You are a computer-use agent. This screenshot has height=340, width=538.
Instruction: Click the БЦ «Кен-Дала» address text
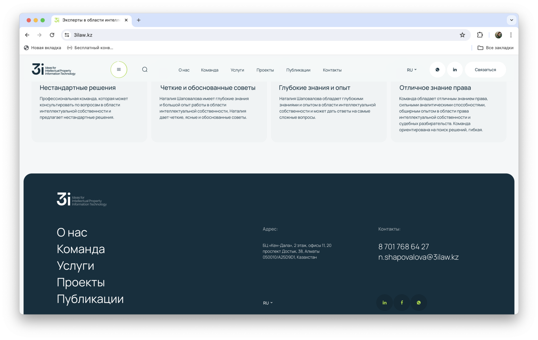point(297,251)
